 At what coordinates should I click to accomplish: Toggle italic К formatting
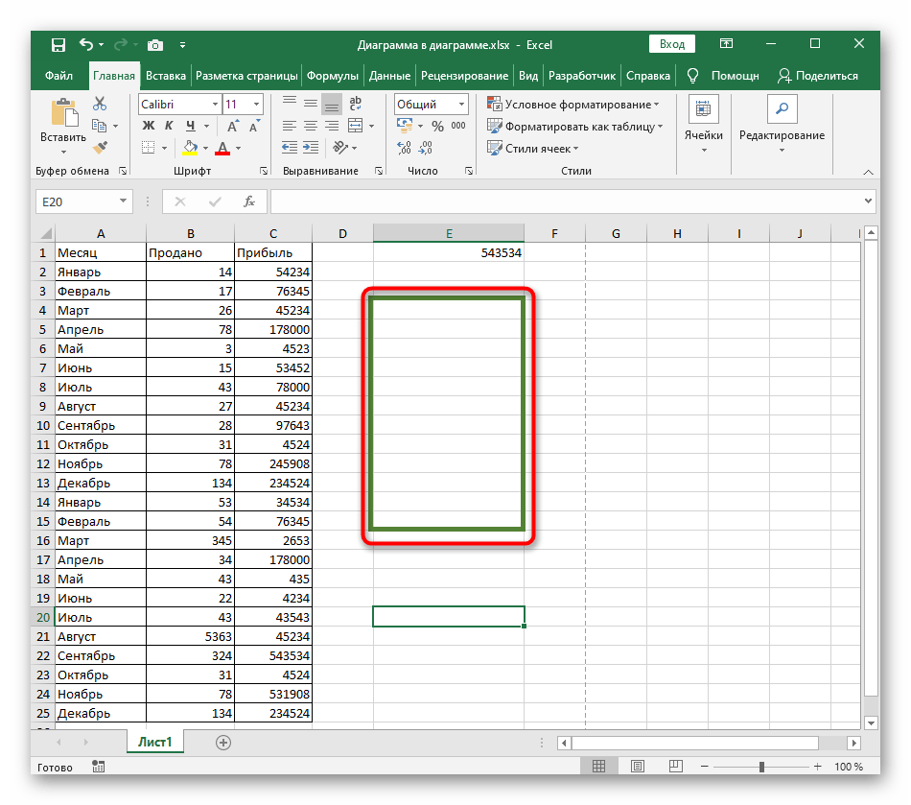(x=169, y=126)
